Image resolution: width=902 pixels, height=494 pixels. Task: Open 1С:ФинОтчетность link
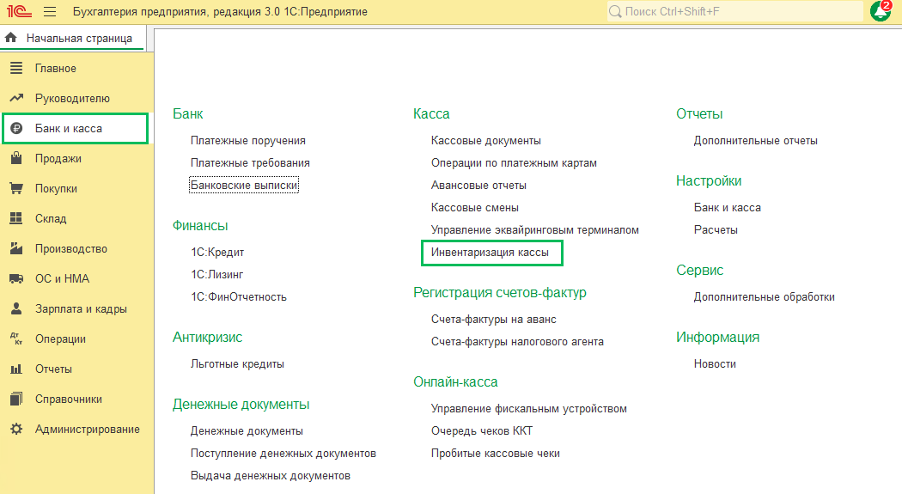[x=239, y=296]
